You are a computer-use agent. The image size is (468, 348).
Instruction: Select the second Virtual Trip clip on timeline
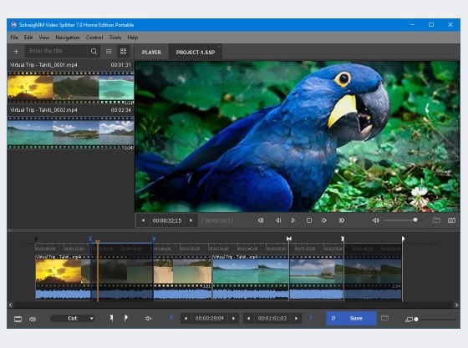pyautogui.click(x=307, y=277)
